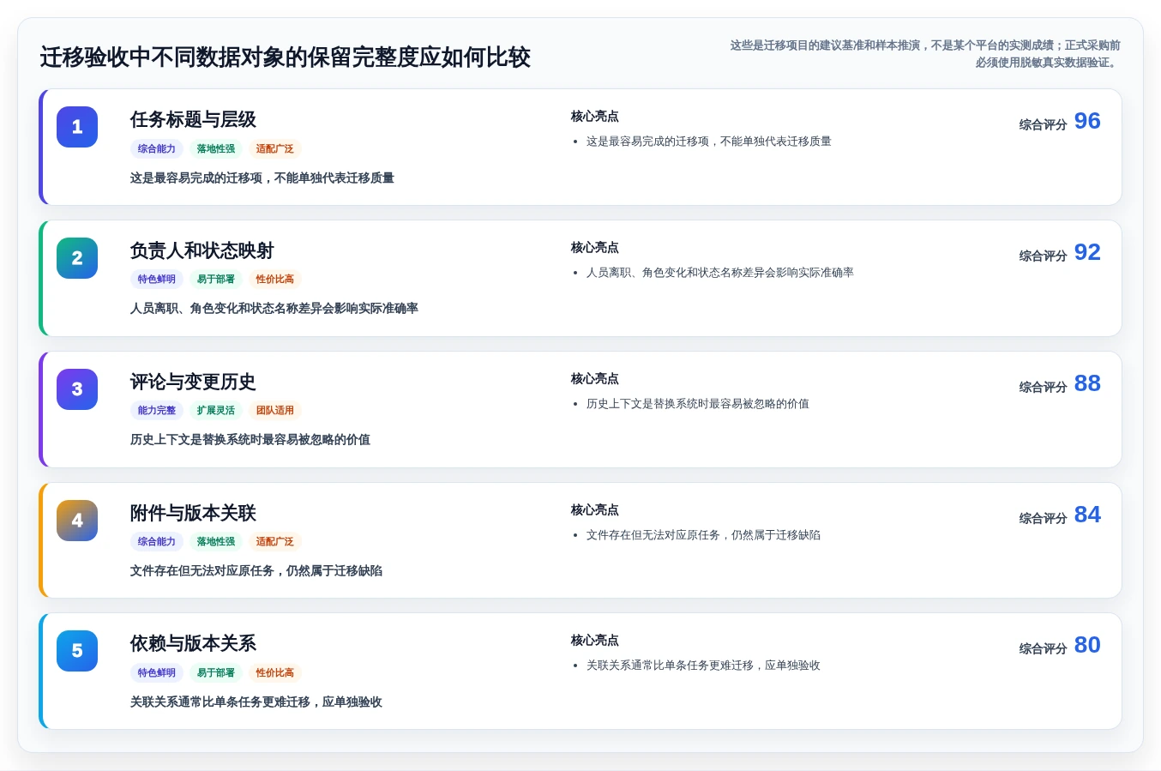Click the rank 3 number badge
The image size is (1161, 771).
[77, 389]
